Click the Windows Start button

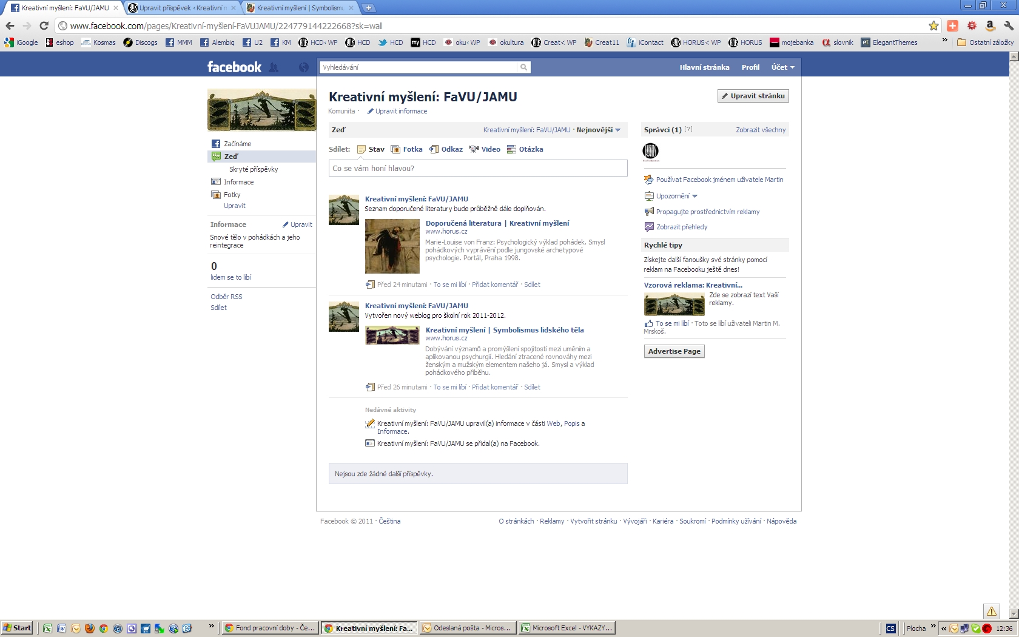[x=17, y=628]
